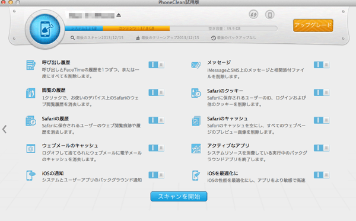Click the 呼び出し履歴 call history icon
Image resolution: width=356 pixels, height=221 pixels.
(x=31, y=65)
